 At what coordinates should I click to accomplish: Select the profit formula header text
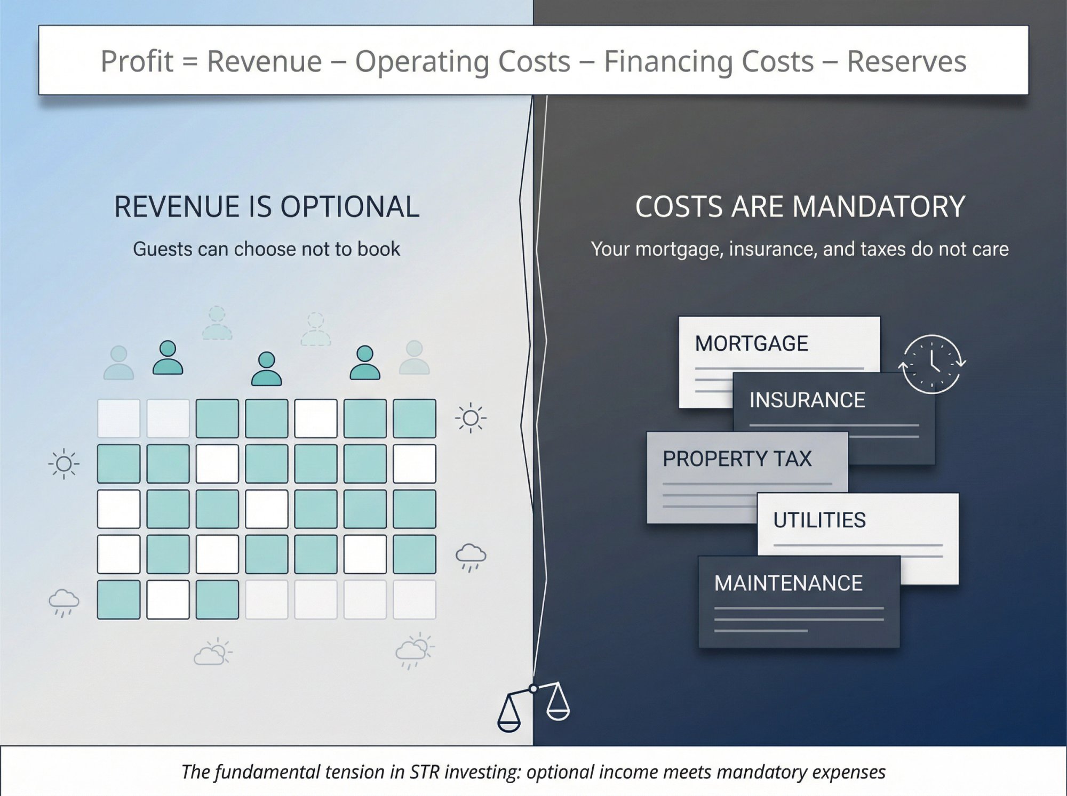tap(533, 60)
